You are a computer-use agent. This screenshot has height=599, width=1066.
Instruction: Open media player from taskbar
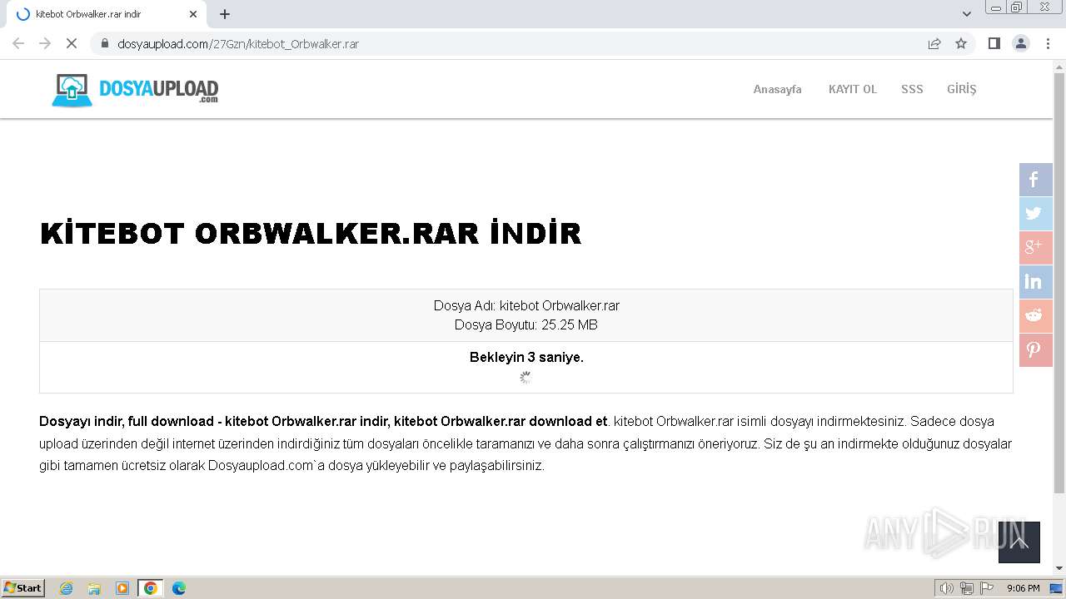click(x=122, y=588)
